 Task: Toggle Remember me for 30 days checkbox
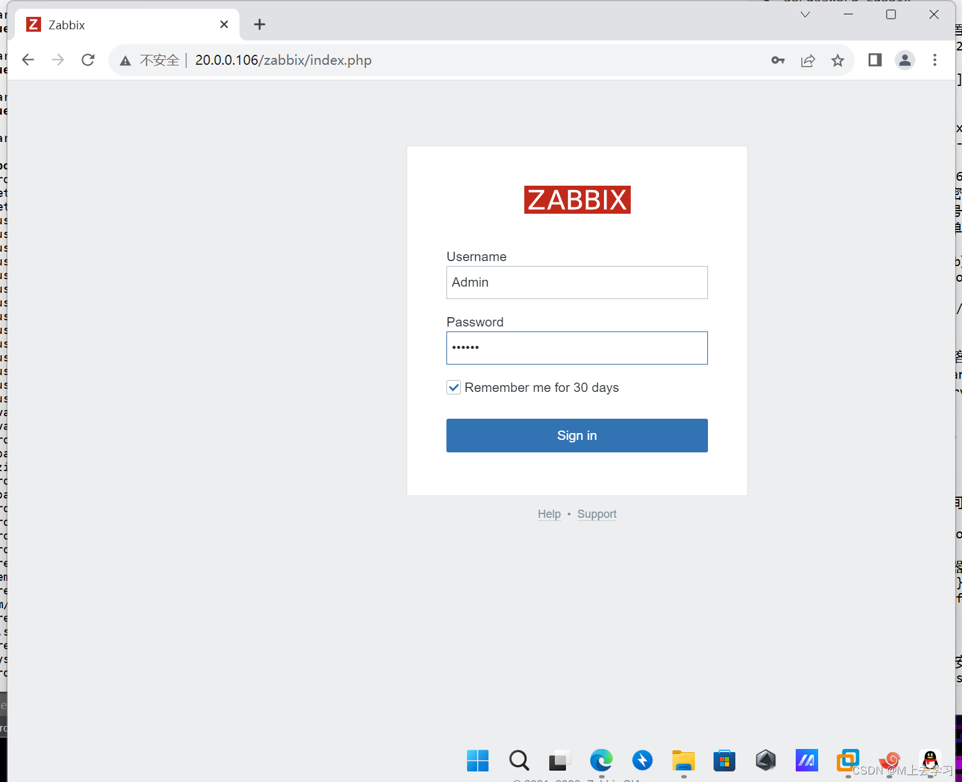click(454, 388)
